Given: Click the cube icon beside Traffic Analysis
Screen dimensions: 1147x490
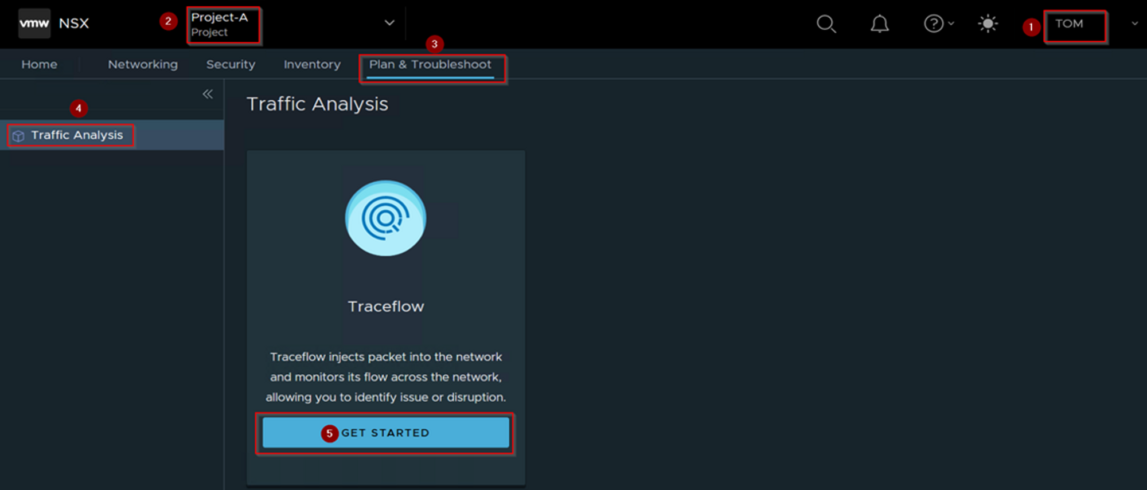Looking at the screenshot, I should pos(18,136).
